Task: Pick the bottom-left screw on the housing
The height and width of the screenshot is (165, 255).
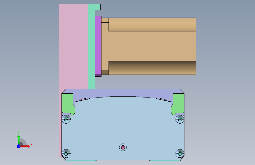Action: click(x=66, y=153)
